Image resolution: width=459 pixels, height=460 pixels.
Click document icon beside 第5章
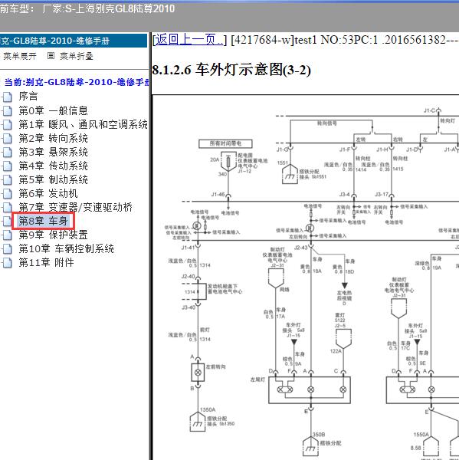8,179
